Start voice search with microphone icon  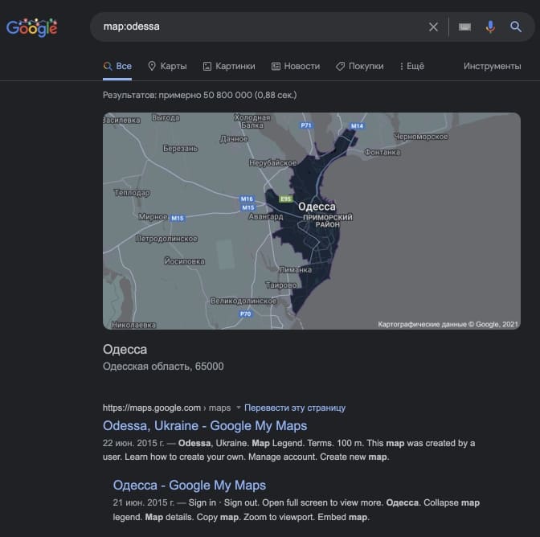pos(490,27)
